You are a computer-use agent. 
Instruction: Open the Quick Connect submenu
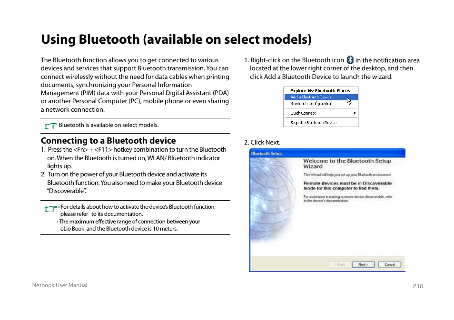(321, 113)
